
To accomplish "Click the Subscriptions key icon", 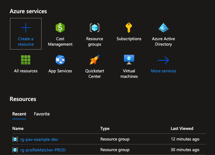I will [129, 28].
